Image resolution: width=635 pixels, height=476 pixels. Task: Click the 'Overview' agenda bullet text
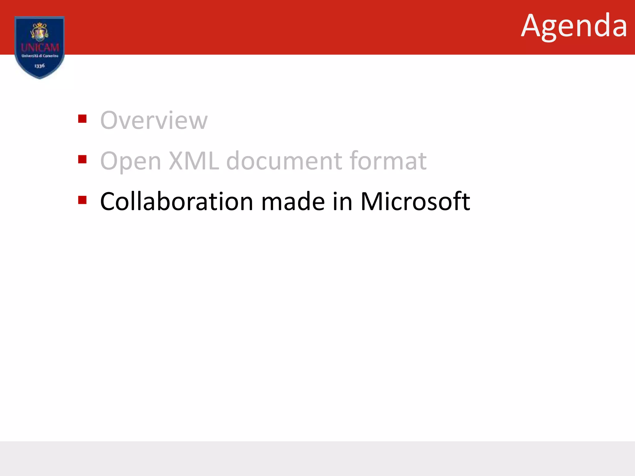tap(154, 120)
